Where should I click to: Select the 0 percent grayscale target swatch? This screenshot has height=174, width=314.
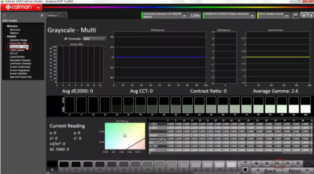(70, 105)
